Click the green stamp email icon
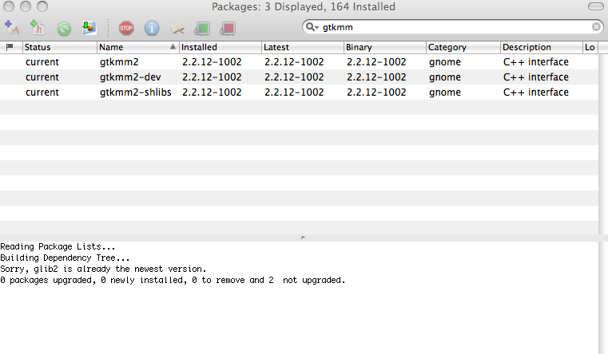608x354 pixels. coord(203,28)
